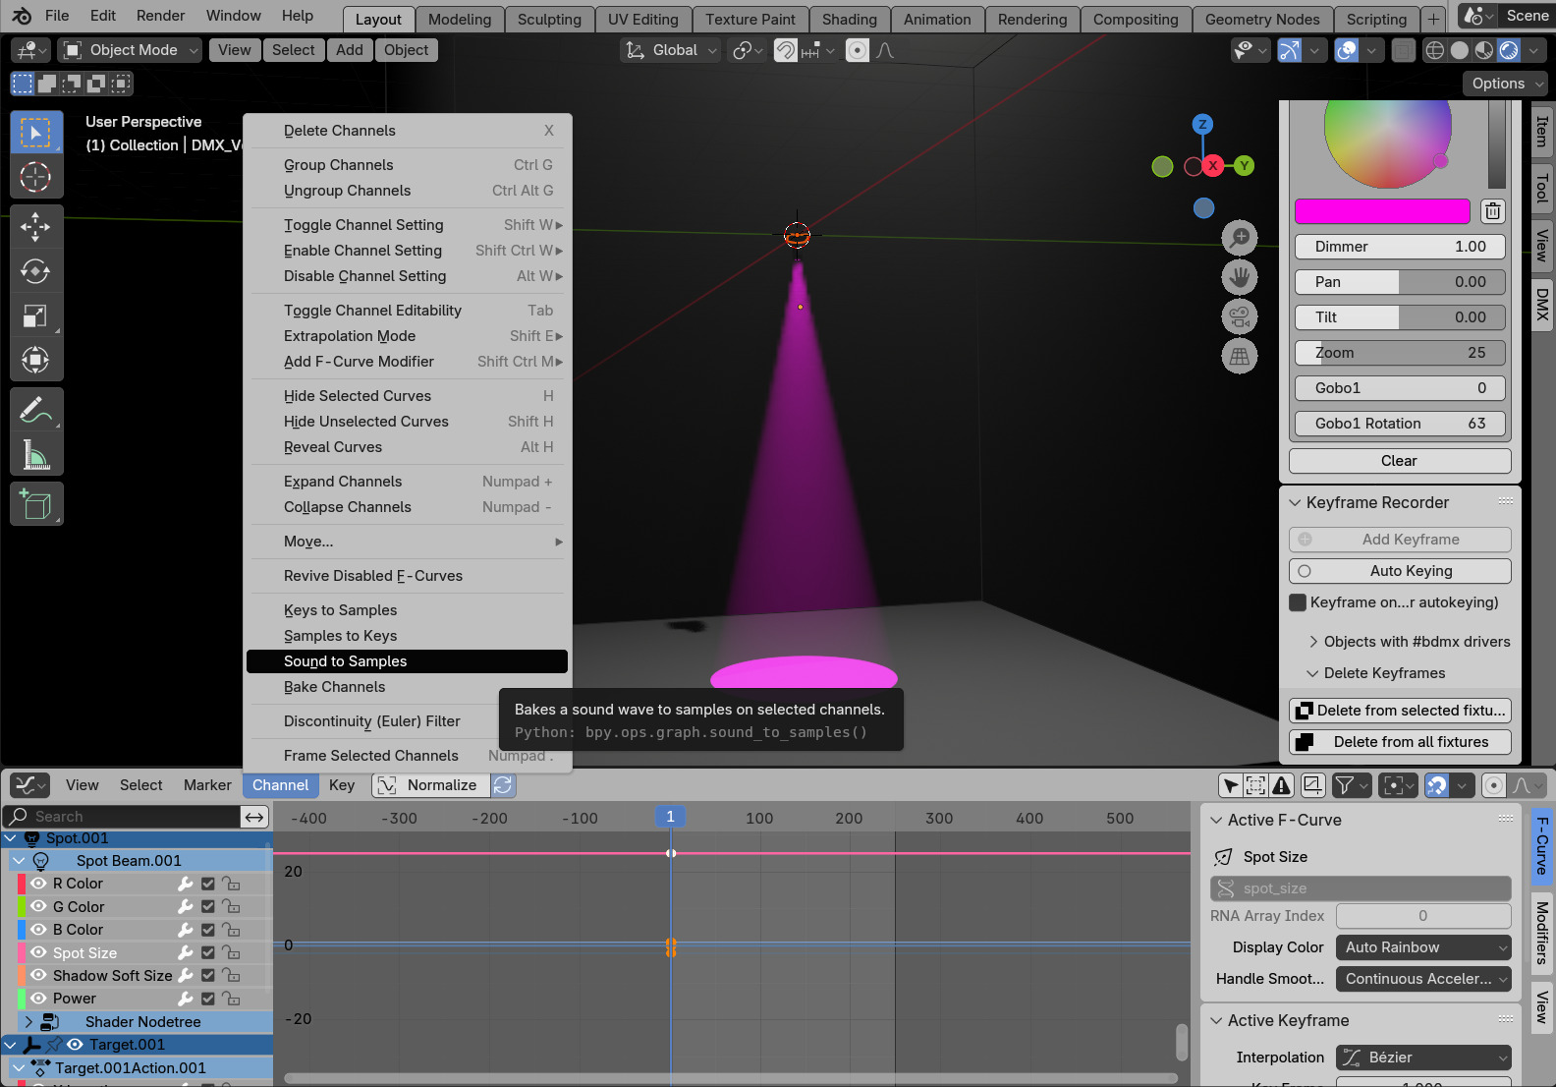The height and width of the screenshot is (1087, 1556).
Task: Click the RNA Array Index field
Action: pos(1423,916)
